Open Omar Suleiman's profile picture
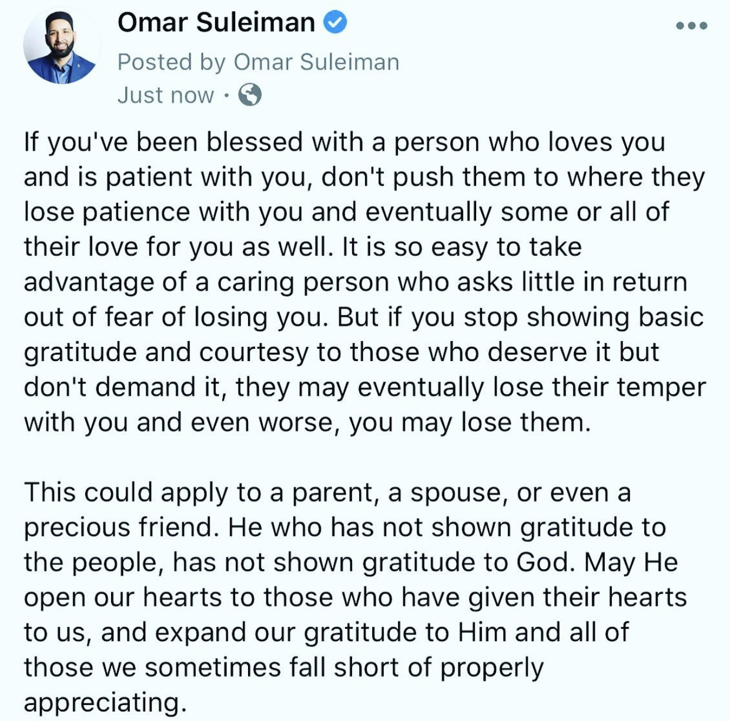Screen dimensions: 730x721 click(x=62, y=45)
